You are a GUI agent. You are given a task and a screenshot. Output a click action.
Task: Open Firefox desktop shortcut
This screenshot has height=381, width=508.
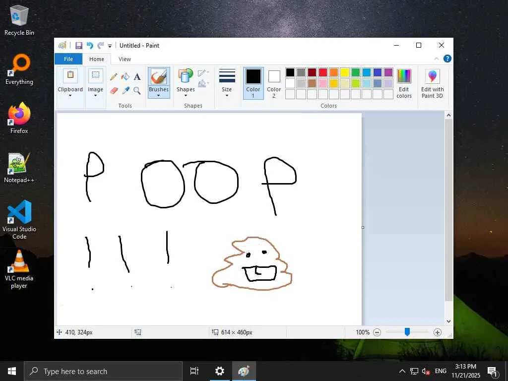19,118
